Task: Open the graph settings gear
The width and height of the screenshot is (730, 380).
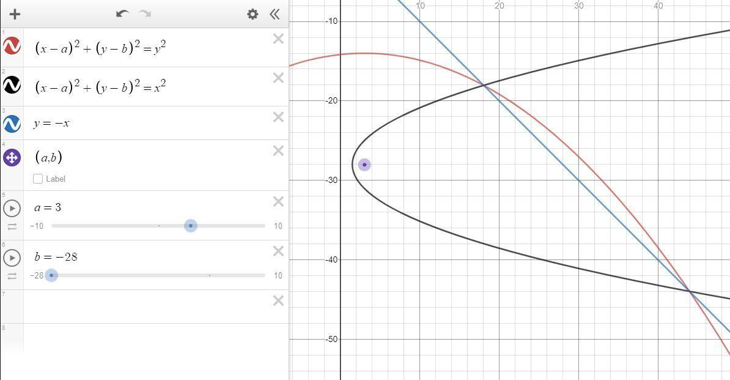Action: tap(253, 14)
